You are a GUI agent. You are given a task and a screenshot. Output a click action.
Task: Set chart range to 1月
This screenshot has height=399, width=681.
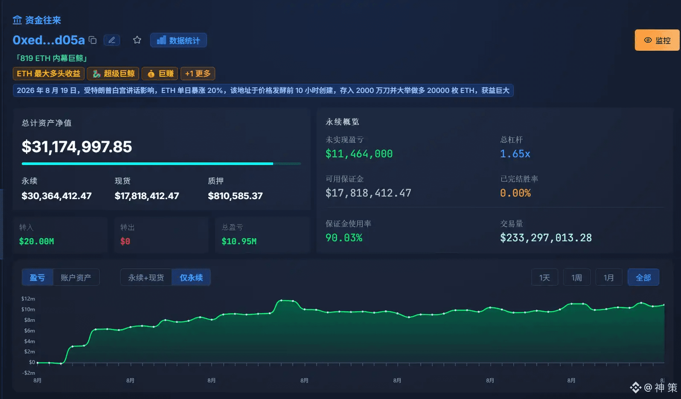coord(608,278)
